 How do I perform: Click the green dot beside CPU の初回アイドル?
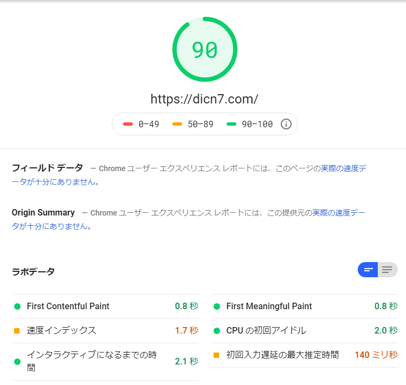click(217, 330)
